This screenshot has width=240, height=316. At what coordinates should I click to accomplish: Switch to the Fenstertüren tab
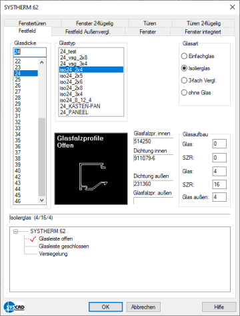pyautogui.click(x=33, y=23)
